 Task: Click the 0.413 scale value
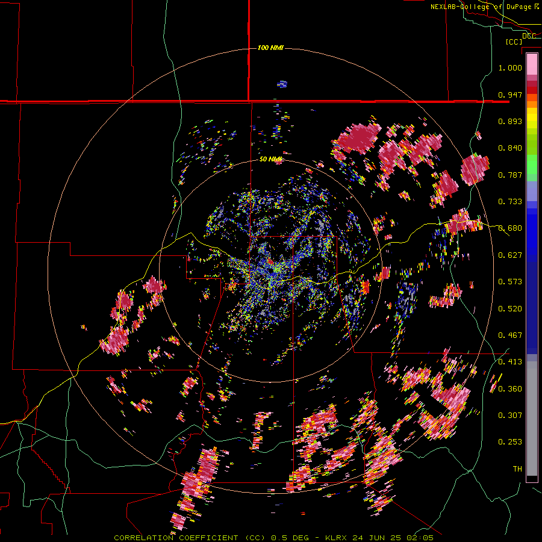click(510, 362)
